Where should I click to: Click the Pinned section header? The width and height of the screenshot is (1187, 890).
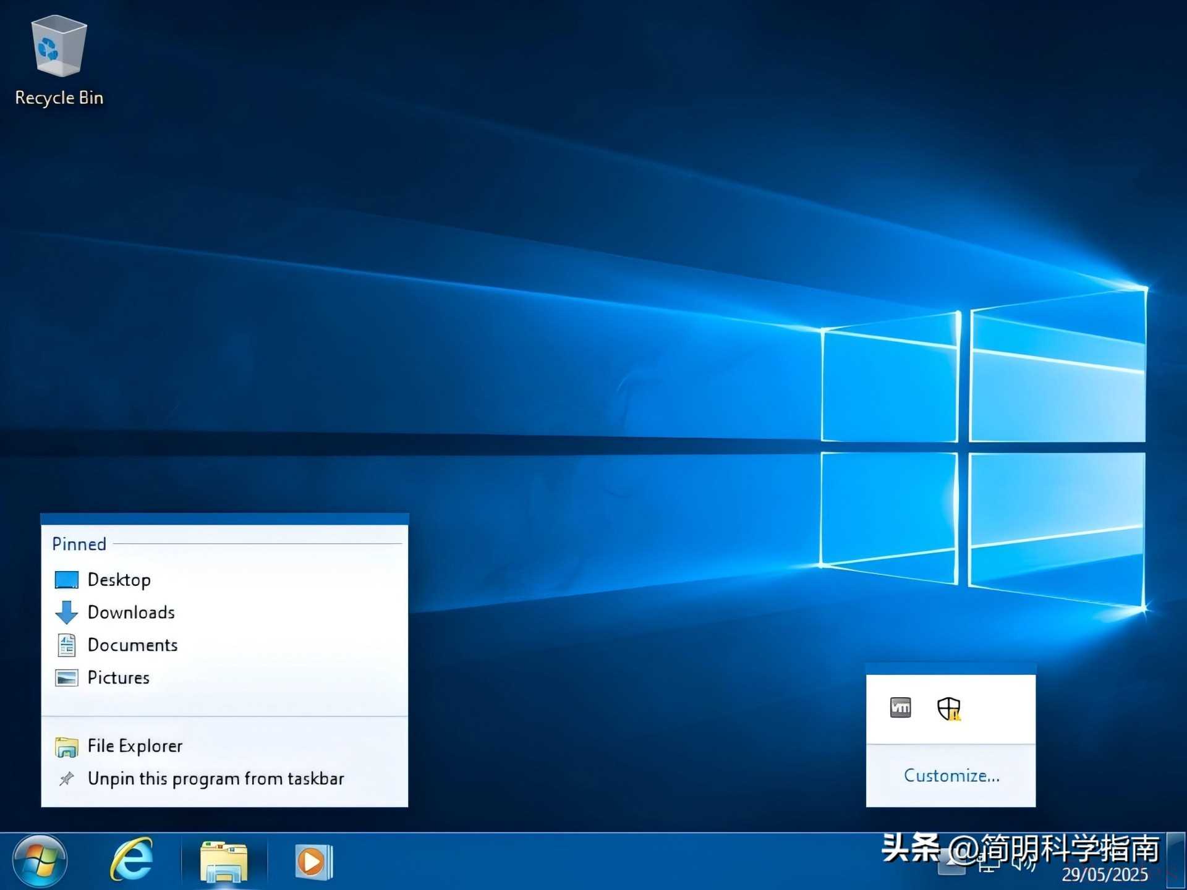[79, 544]
